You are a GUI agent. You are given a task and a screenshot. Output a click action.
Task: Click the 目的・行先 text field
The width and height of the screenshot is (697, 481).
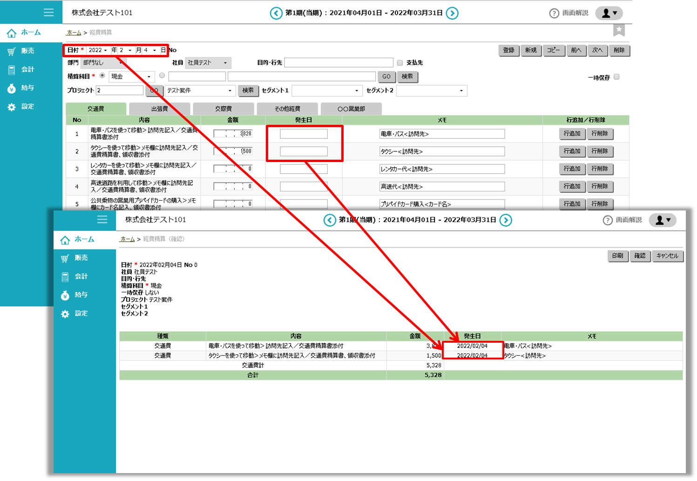338,63
